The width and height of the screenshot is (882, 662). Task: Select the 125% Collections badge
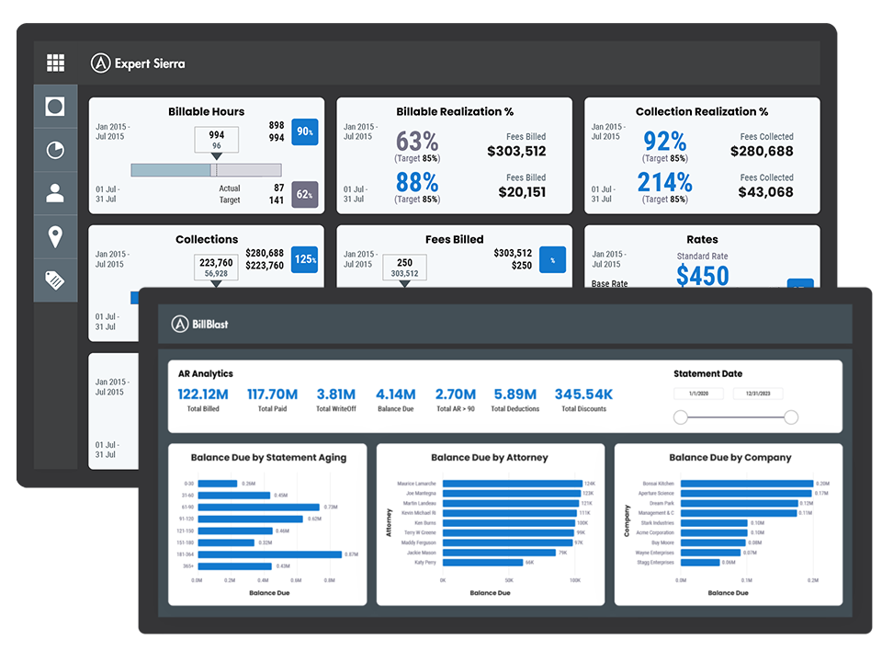[305, 259]
